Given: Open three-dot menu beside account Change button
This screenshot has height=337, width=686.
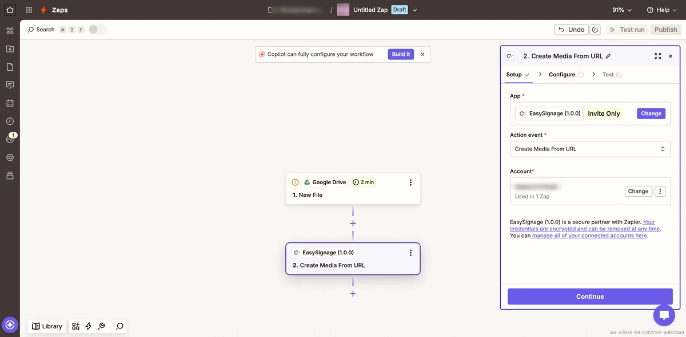Looking at the screenshot, I should point(660,192).
